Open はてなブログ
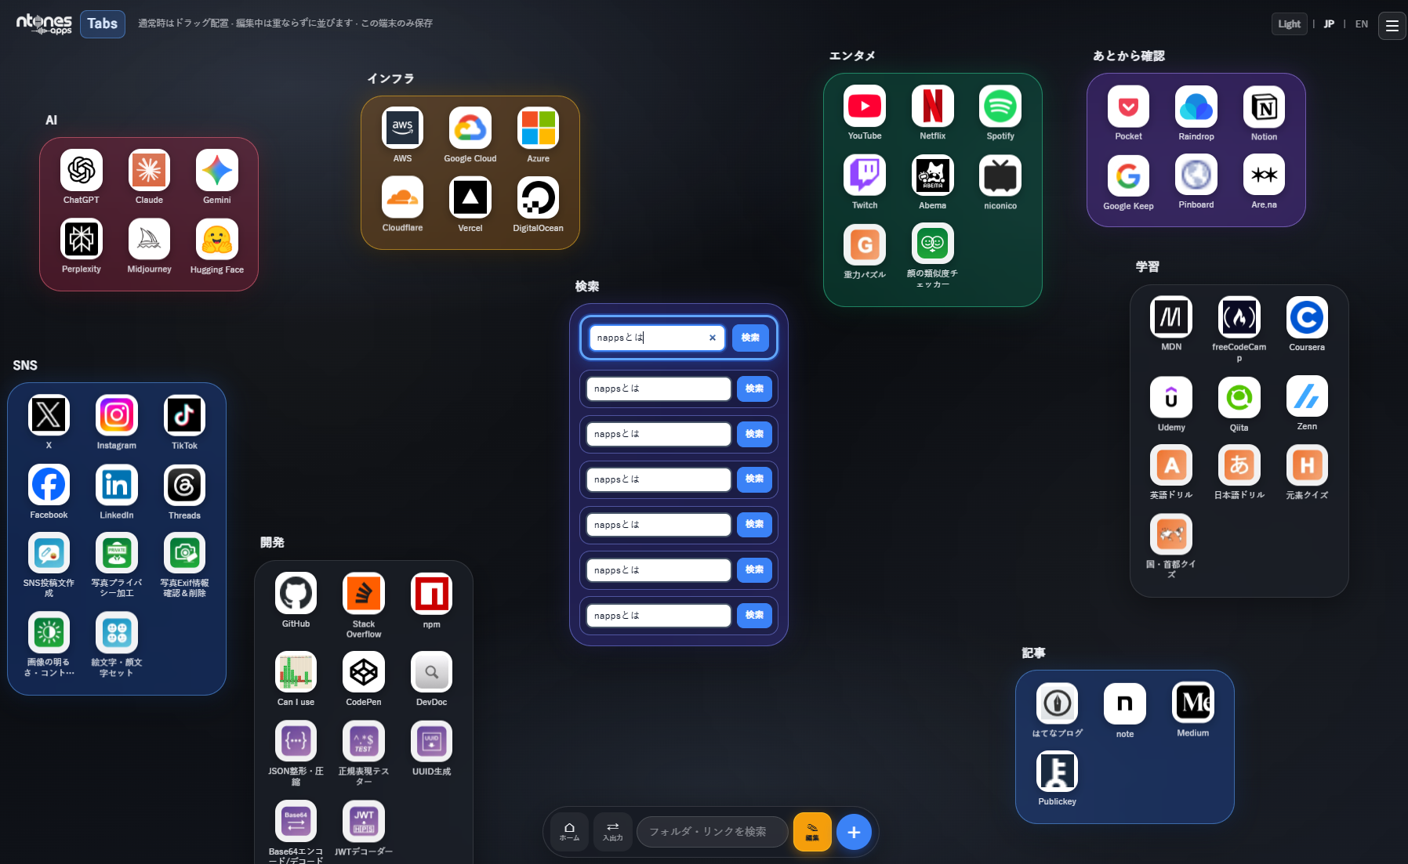This screenshot has width=1408, height=864. (1057, 703)
